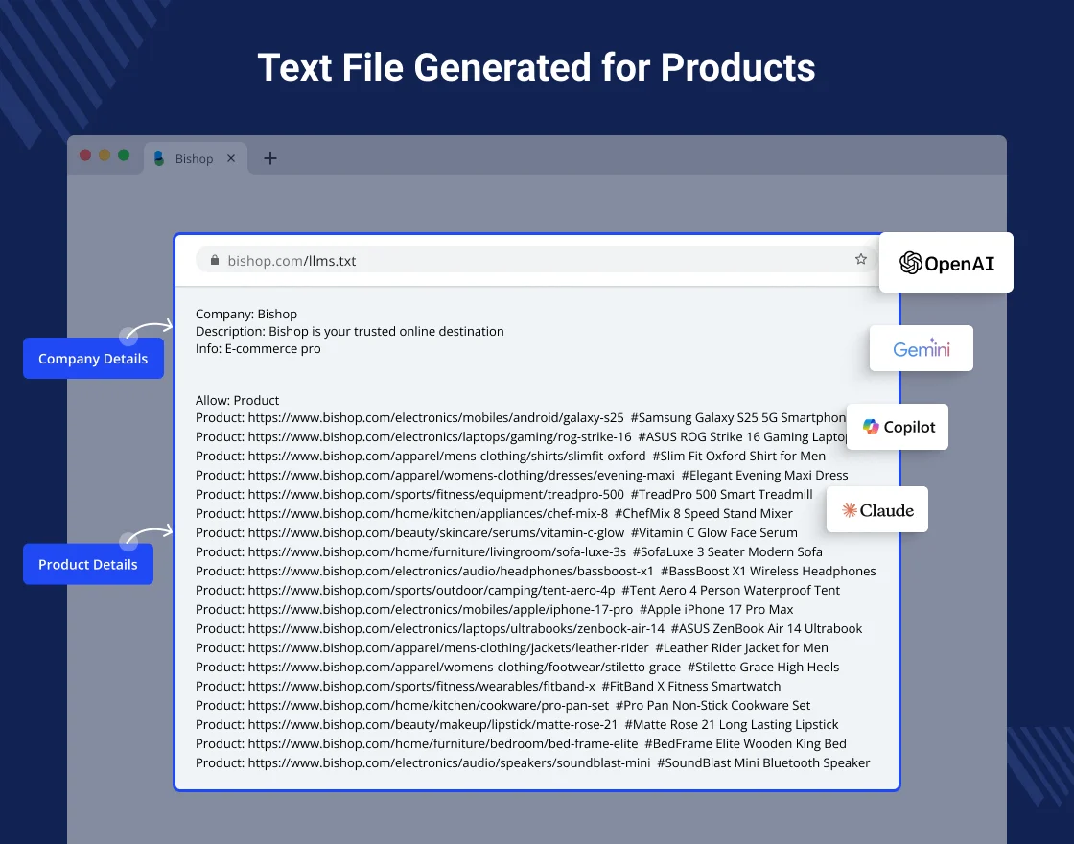
Task: Click the vitamin-c-glow serum URL
Action: (435, 532)
